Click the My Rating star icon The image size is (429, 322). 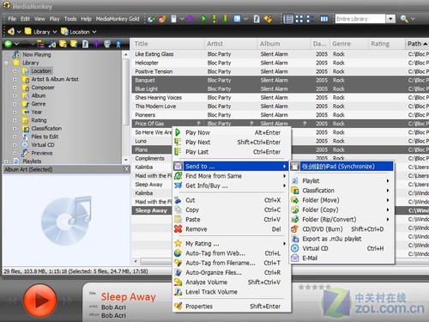coord(178,244)
